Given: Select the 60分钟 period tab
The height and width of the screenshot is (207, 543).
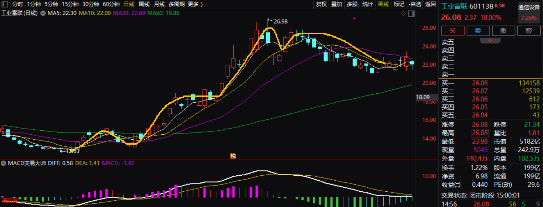Looking at the screenshot, I should click(111, 4).
